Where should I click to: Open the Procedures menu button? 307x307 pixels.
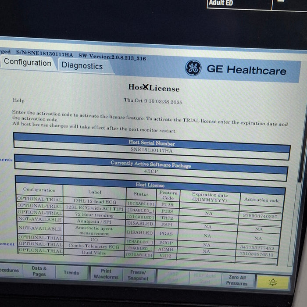click(x=11, y=270)
